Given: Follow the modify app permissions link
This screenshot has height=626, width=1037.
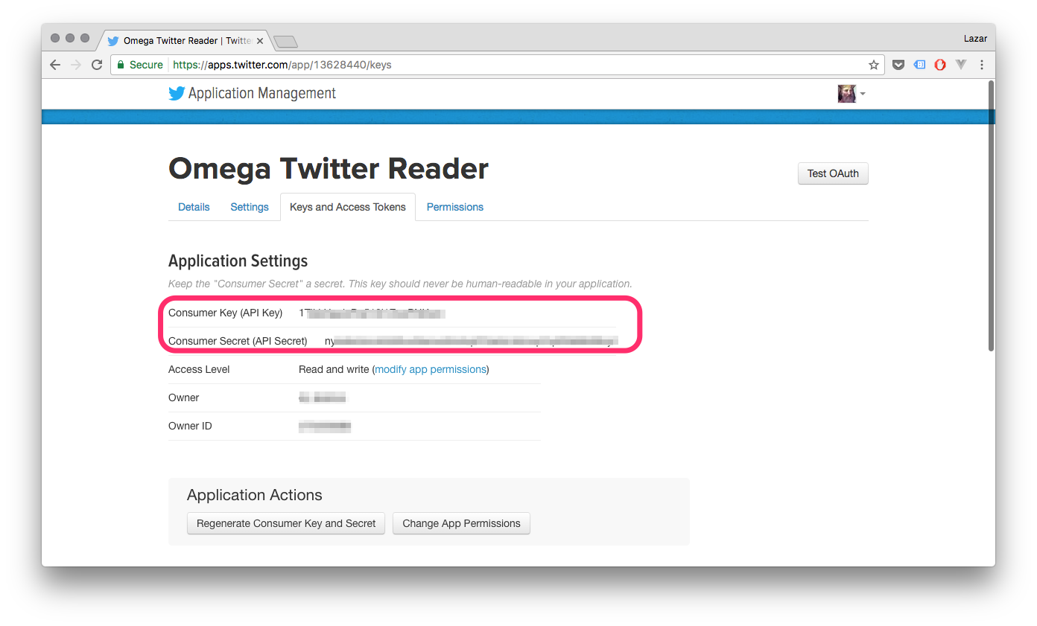Looking at the screenshot, I should click(x=431, y=369).
